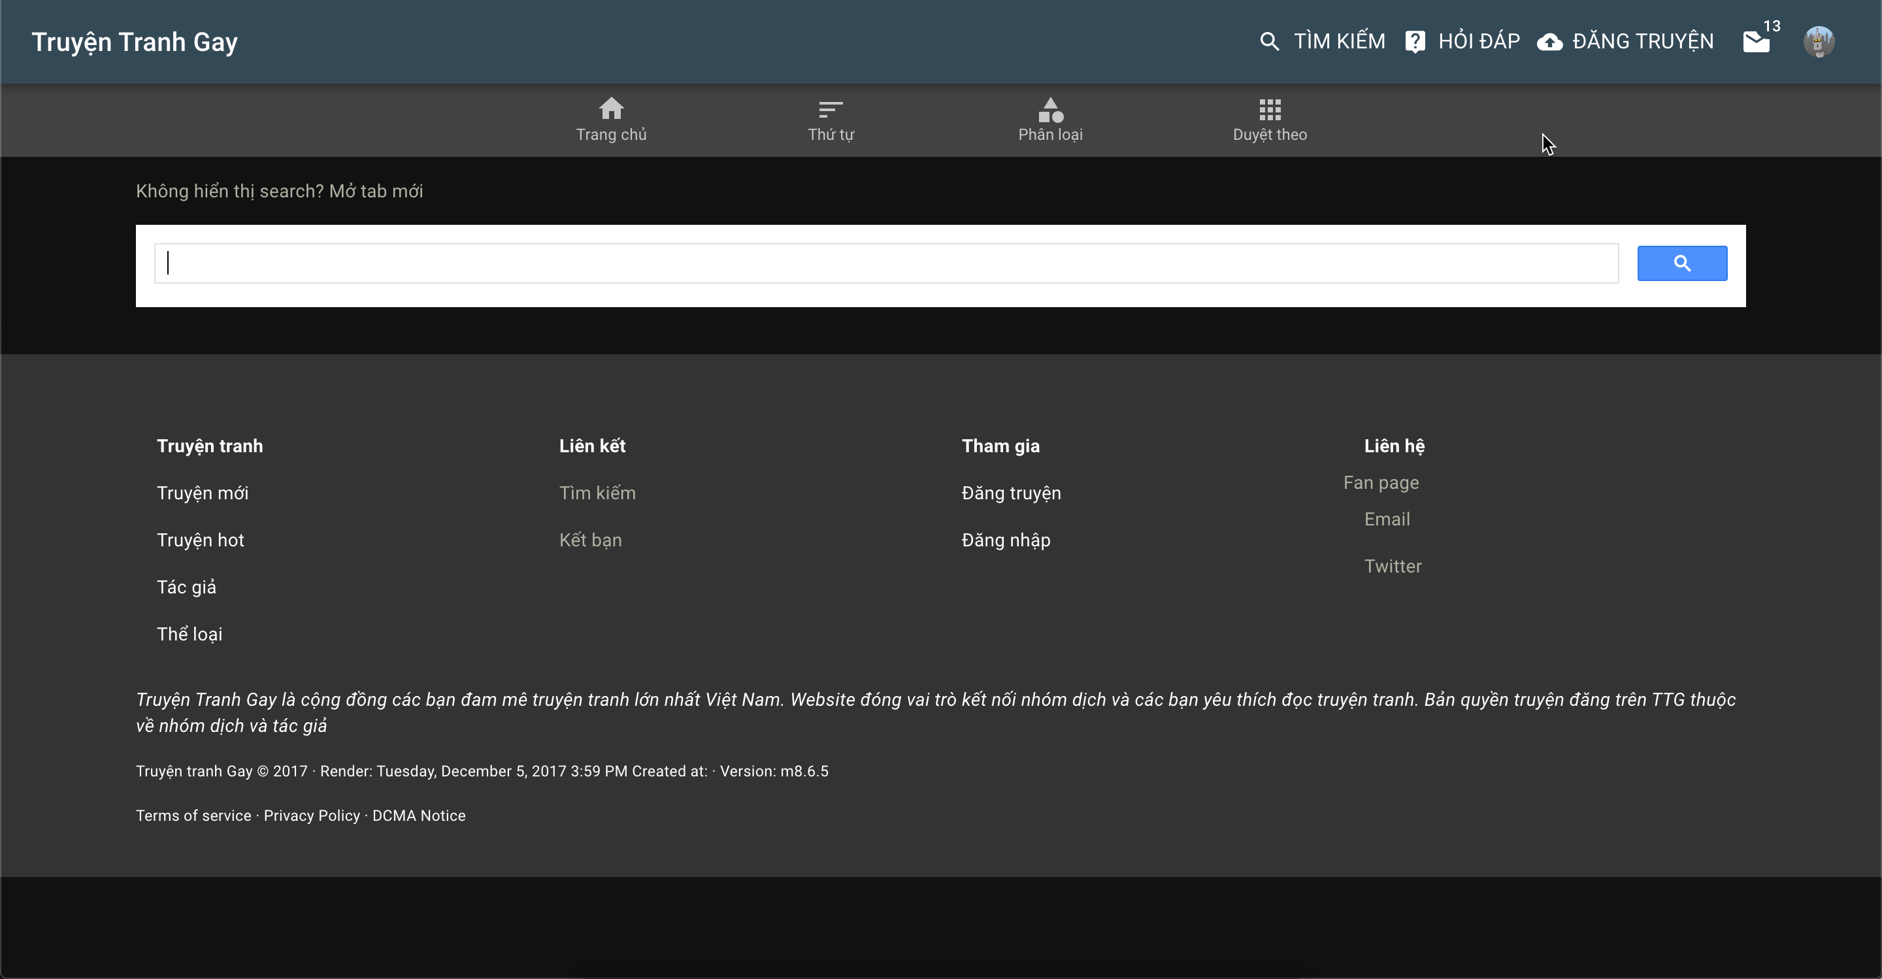The height and width of the screenshot is (979, 1882).
Task: Open the Truyện hot footer link
Action: [200, 540]
